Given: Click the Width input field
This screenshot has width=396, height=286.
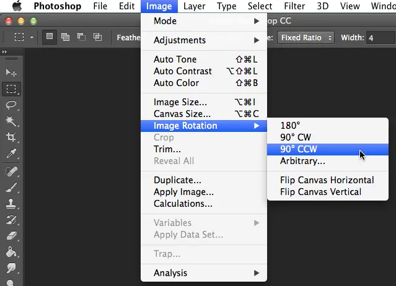Looking at the screenshot, I should point(381,37).
